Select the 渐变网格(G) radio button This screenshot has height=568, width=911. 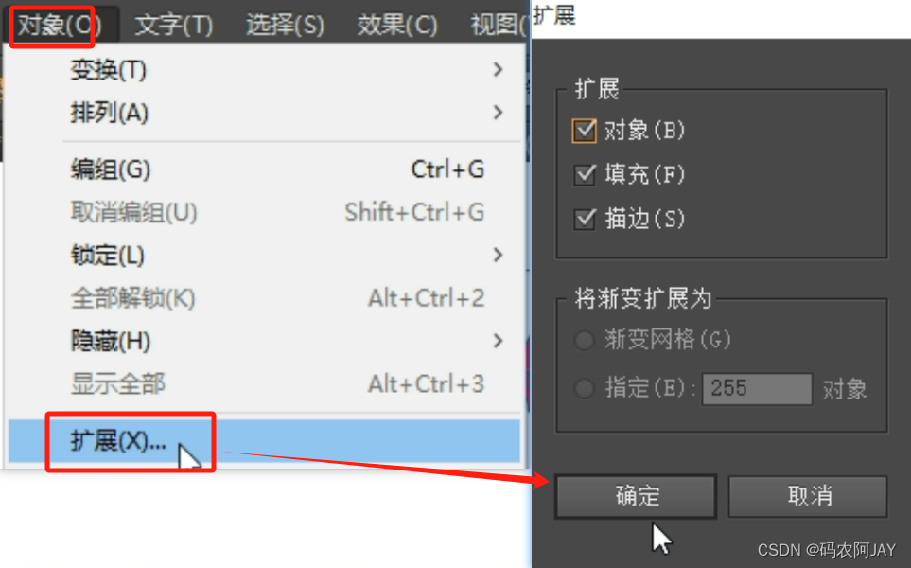(x=584, y=340)
